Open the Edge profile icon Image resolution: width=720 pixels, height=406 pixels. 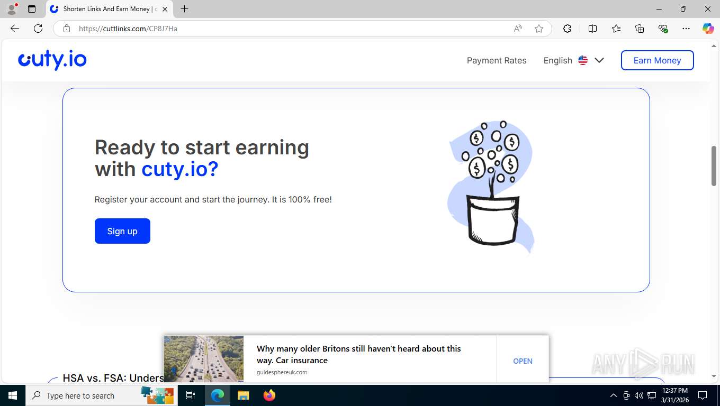point(12,9)
